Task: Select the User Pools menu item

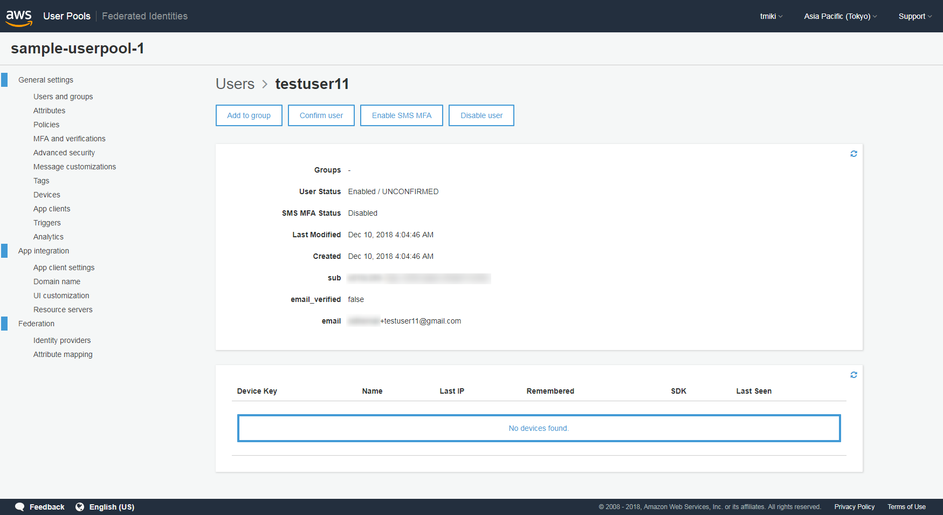Action: click(66, 16)
